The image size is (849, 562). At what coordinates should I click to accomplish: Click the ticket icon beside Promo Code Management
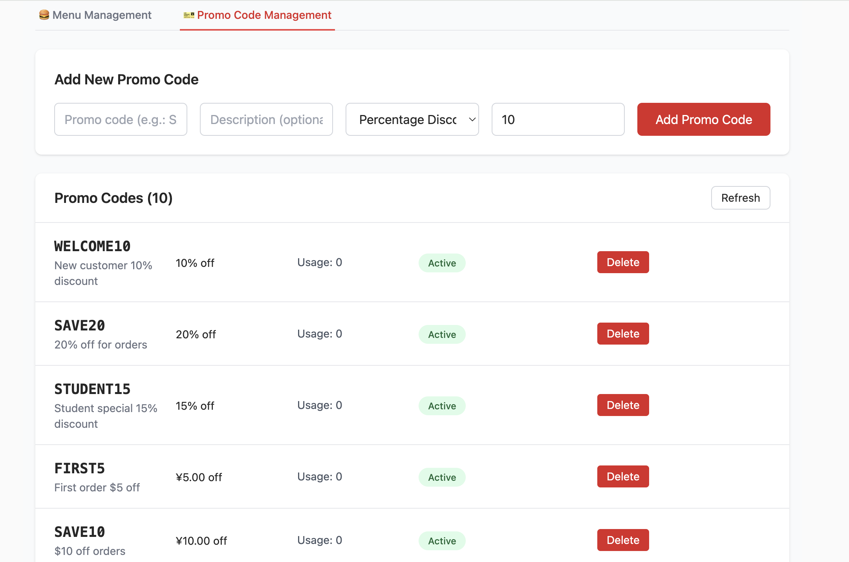point(189,15)
